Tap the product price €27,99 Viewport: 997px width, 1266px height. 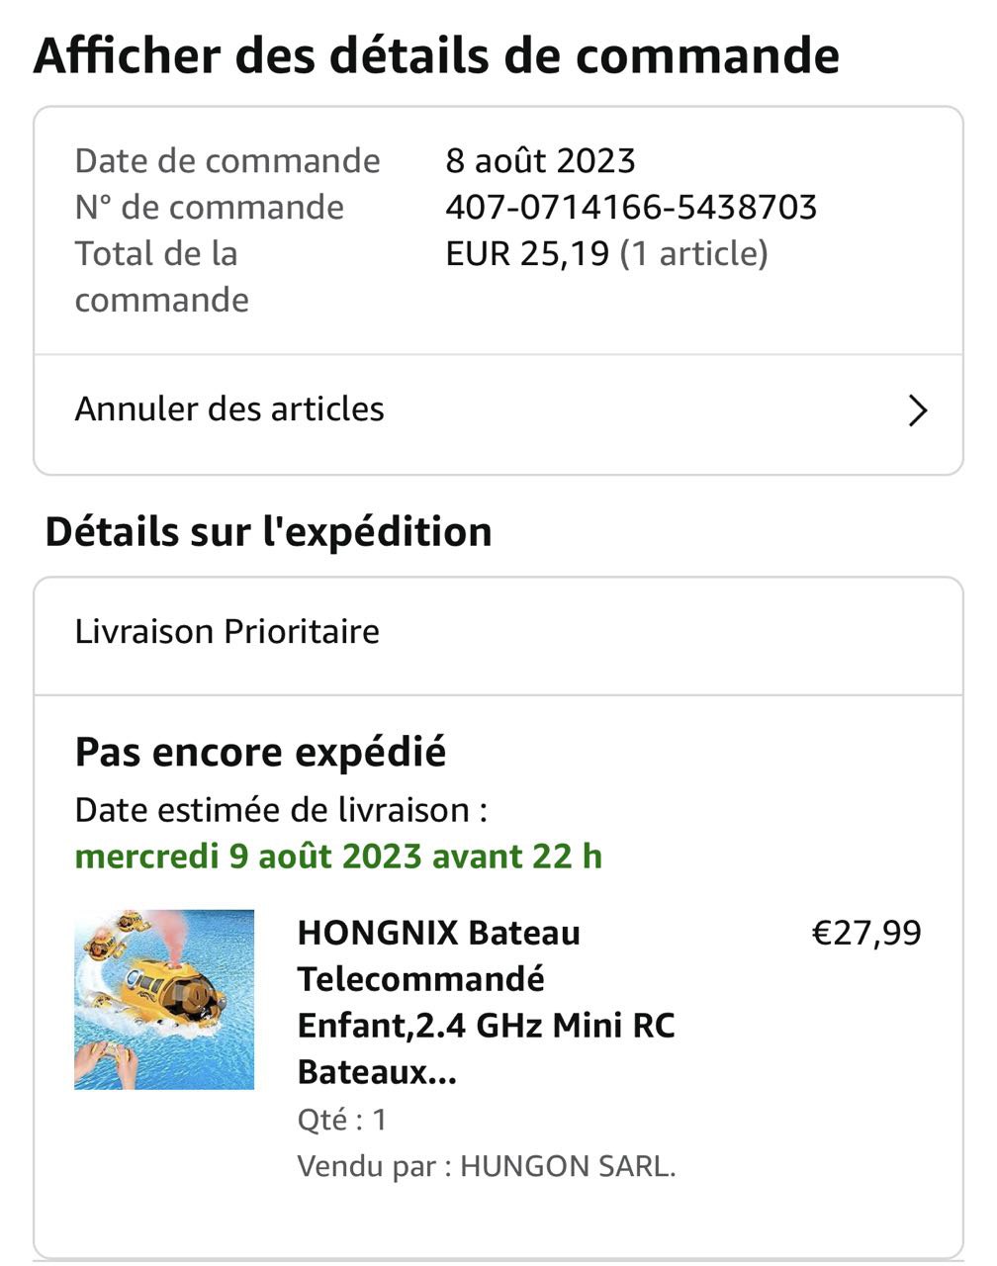pos(866,933)
